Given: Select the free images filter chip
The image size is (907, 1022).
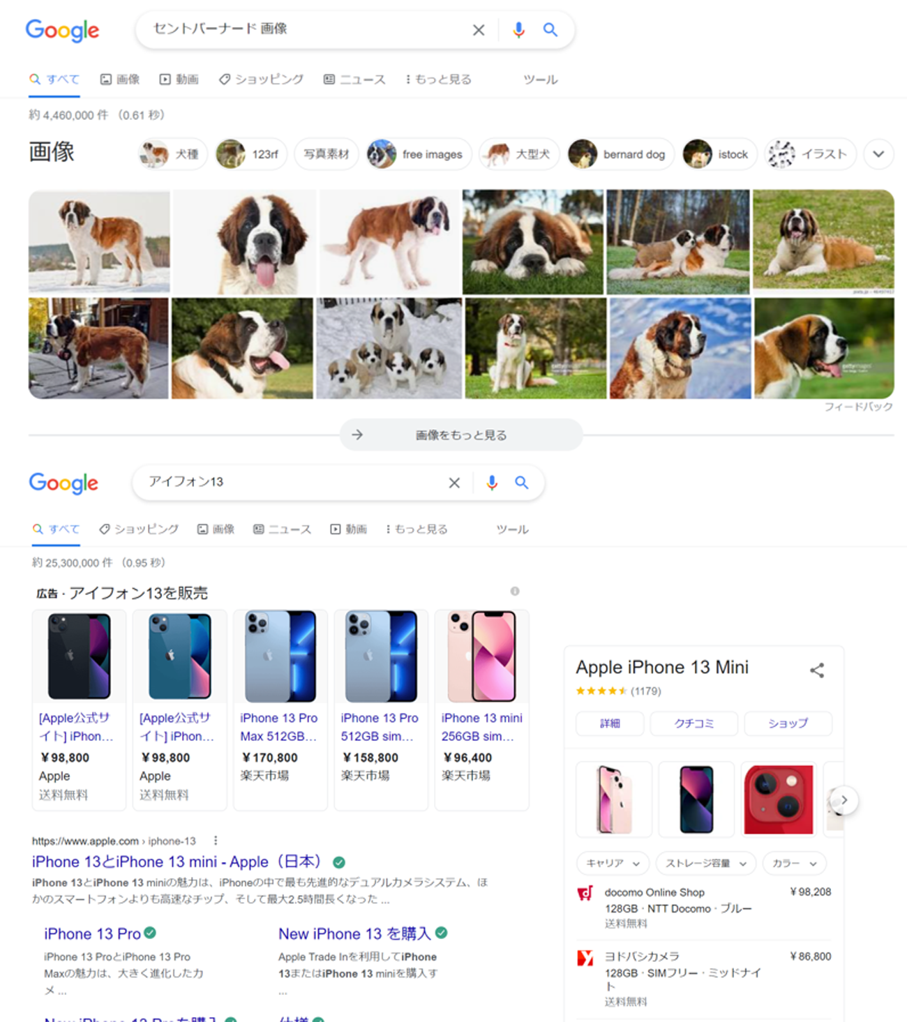Looking at the screenshot, I should [419, 154].
